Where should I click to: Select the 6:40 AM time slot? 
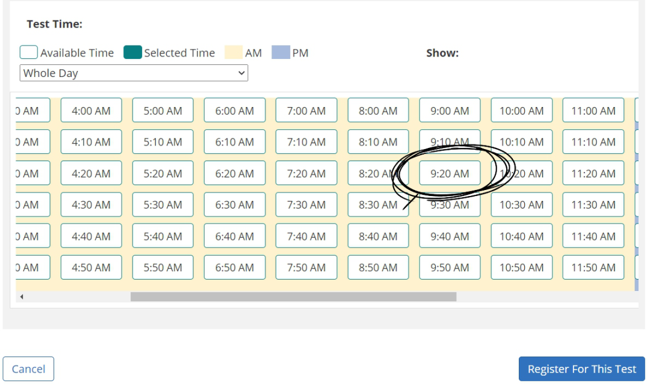pos(234,236)
